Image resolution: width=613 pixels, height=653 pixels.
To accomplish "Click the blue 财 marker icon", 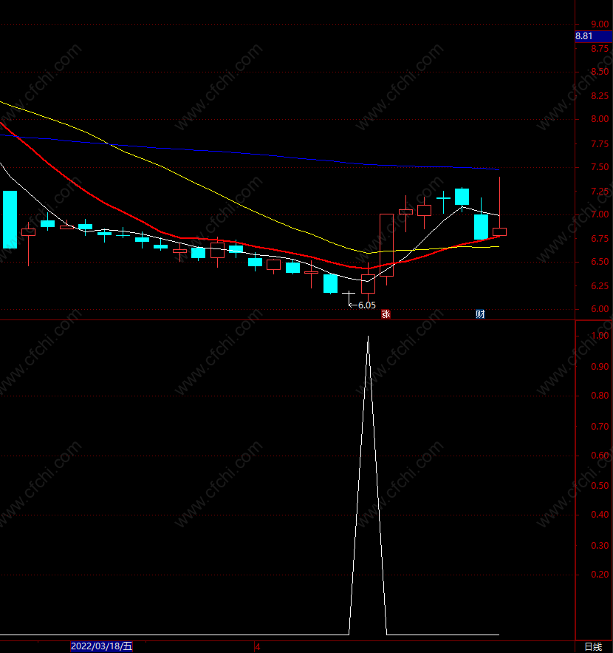I will click(x=480, y=314).
